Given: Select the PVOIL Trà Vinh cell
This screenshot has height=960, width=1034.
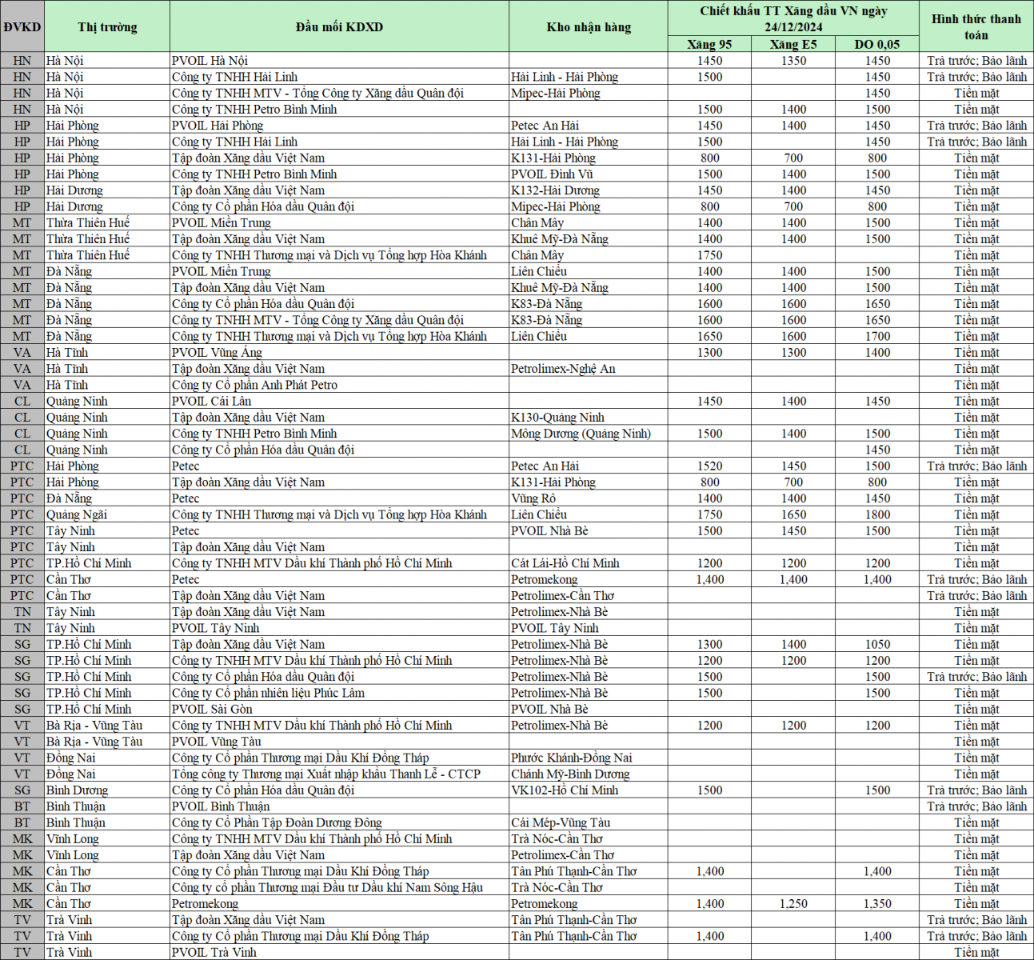Looking at the screenshot, I should (x=339, y=953).
